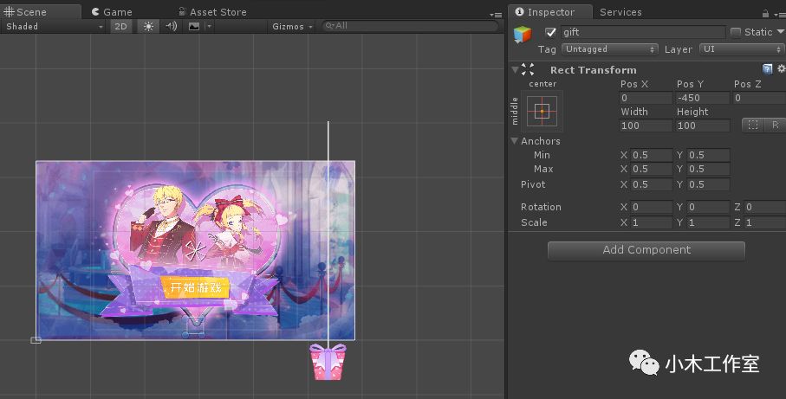Viewport: 786px width, 399px height.
Task: Click Pivot X field
Action: coord(651,184)
